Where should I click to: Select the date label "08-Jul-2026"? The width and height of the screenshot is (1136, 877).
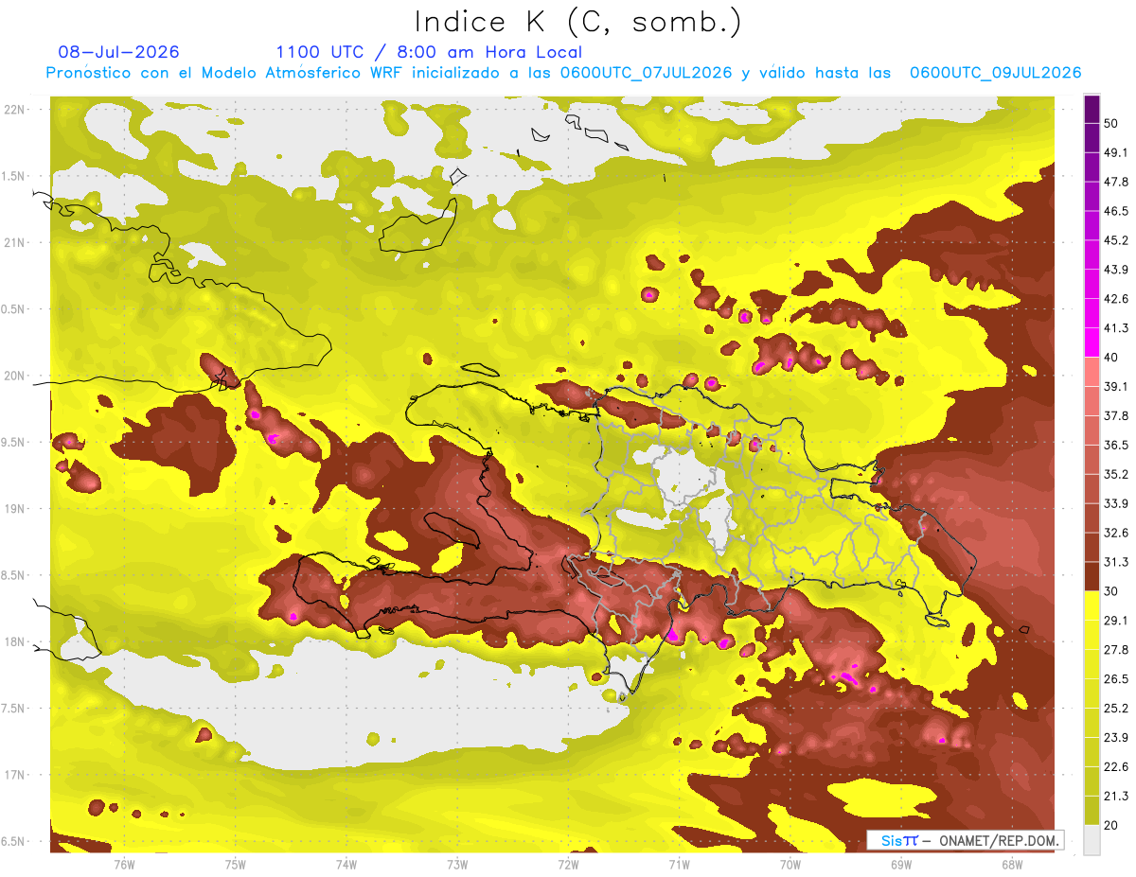point(118,52)
